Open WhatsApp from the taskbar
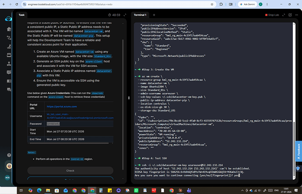The height and width of the screenshot is (194, 302). tap(136, 191)
